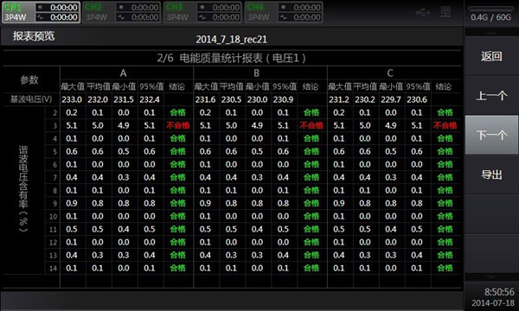
Task: Click phase B 不合格 result for harmonic 3
Action: [311, 125]
